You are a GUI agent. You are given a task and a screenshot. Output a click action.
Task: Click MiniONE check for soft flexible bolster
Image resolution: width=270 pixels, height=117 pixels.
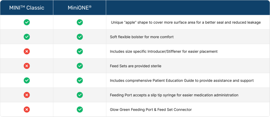[x=80, y=37]
